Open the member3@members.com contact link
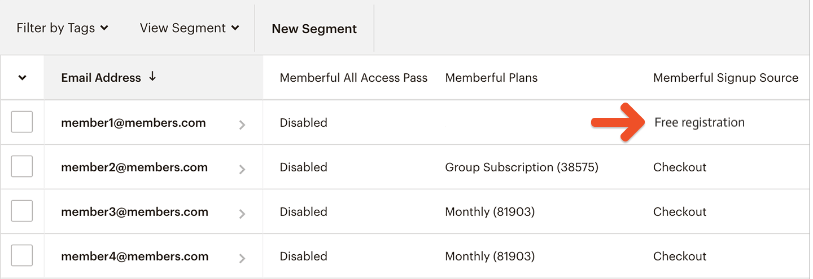Screen dimensions: 813x279 pyautogui.click(x=134, y=211)
